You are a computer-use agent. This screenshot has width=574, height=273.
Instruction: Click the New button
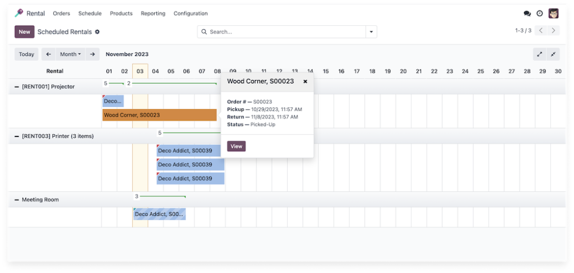pos(25,32)
